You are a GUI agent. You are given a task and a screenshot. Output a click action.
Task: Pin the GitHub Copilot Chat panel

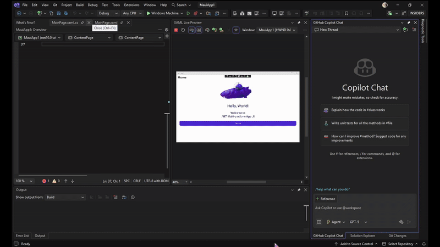pos(409,23)
